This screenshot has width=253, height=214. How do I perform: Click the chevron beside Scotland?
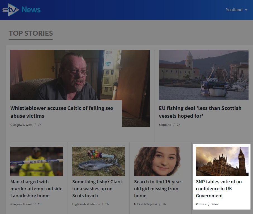coord(246,10)
